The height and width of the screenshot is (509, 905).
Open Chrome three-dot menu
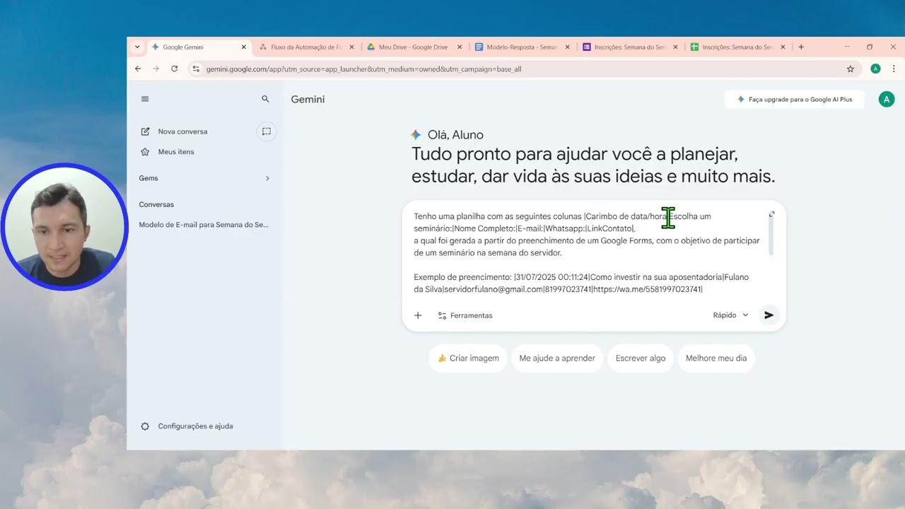894,69
